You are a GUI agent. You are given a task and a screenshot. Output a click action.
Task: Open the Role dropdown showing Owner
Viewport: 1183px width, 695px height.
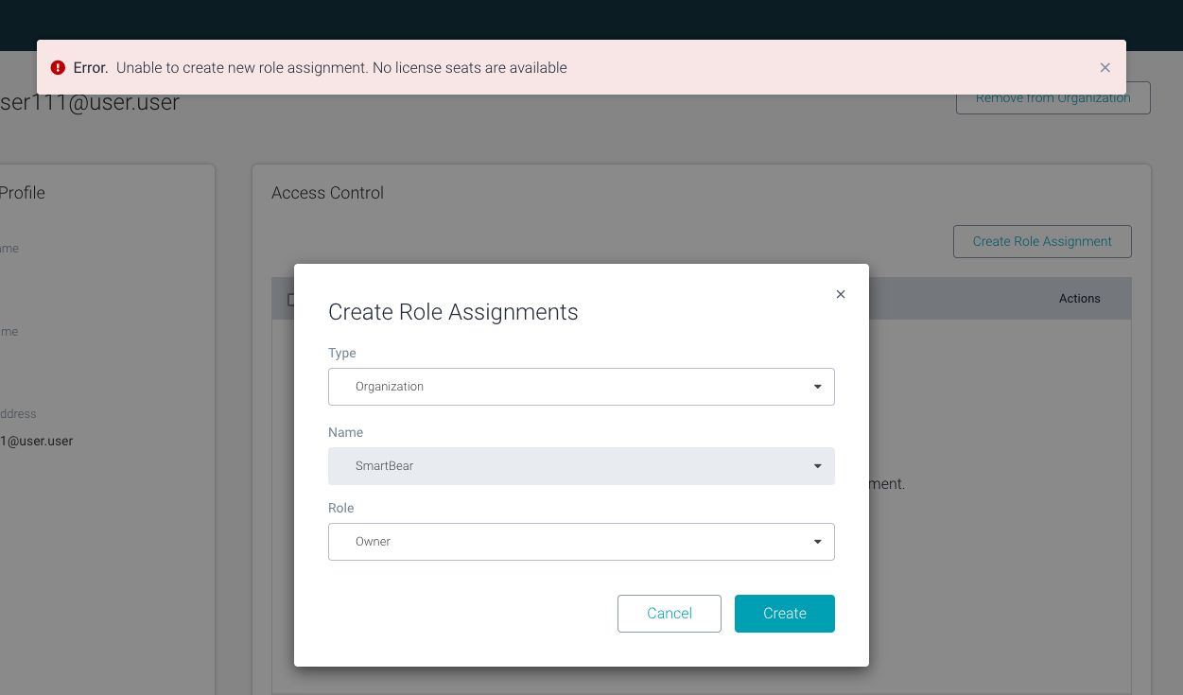point(582,541)
